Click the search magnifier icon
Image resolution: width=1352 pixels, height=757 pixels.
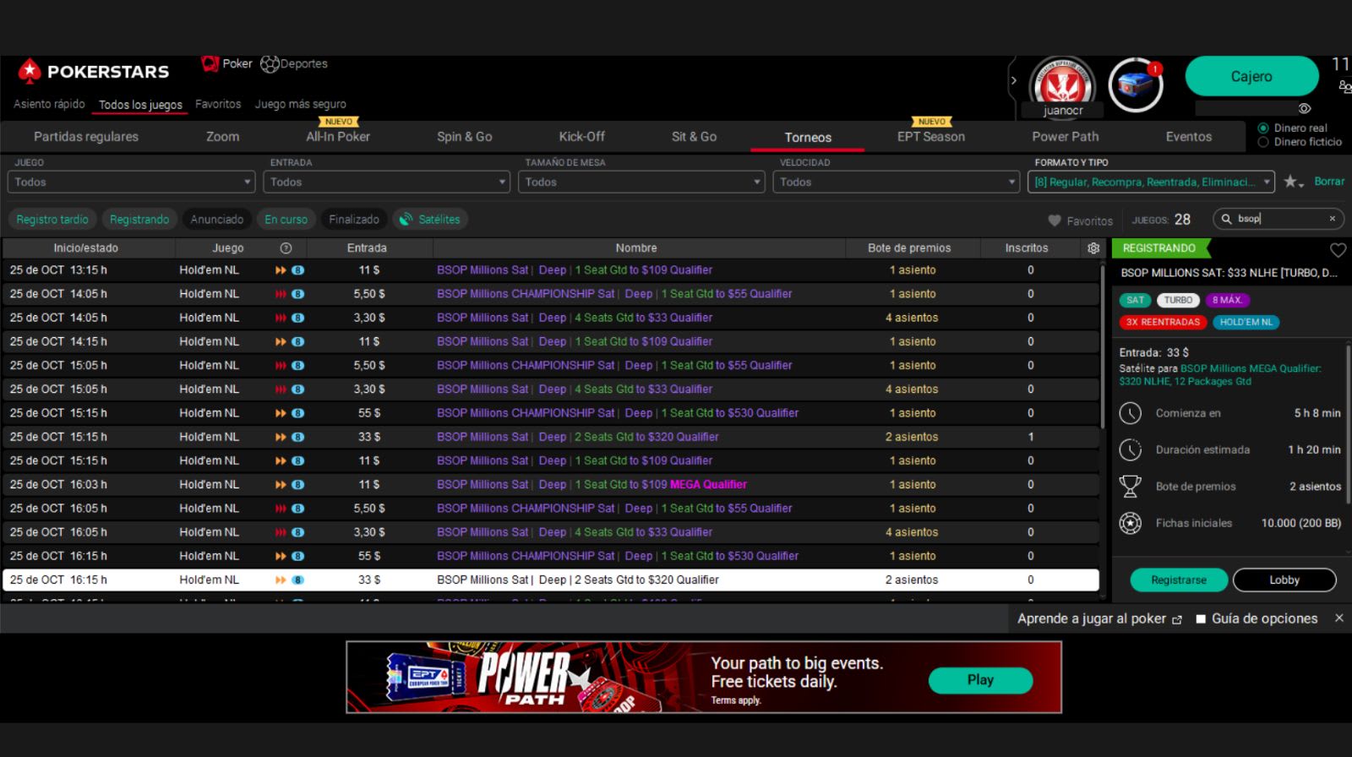tap(1226, 219)
